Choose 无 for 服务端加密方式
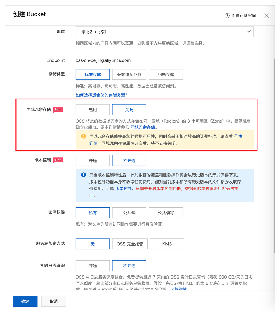Screen dimensions: 280x318 pyautogui.click(x=93, y=244)
